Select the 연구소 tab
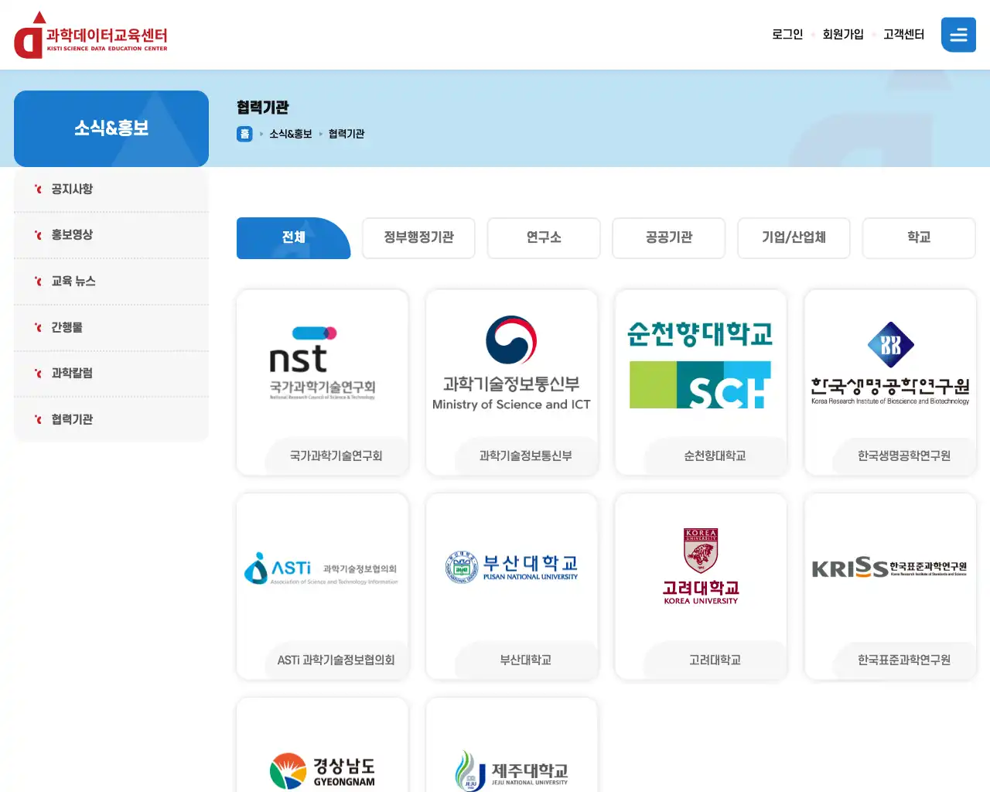This screenshot has width=990, height=792. 544,237
